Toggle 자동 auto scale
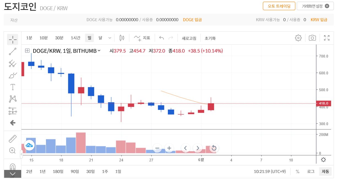 tap(325, 172)
